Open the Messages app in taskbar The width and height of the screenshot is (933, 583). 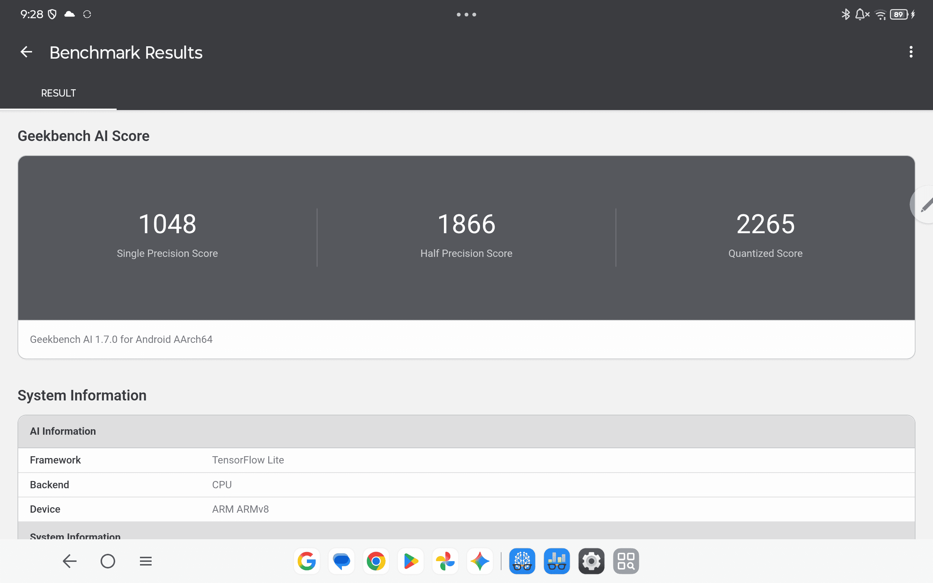click(x=341, y=561)
